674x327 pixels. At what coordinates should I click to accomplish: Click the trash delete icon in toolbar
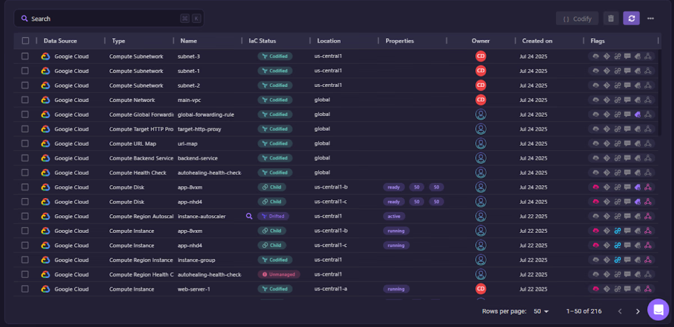[611, 19]
